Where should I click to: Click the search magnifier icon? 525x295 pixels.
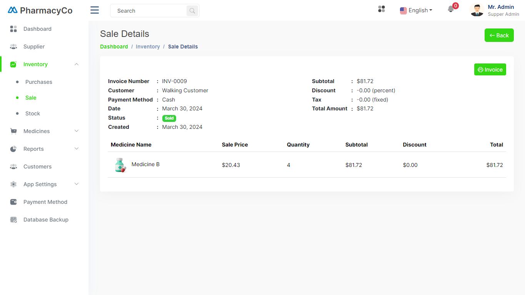click(192, 11)
